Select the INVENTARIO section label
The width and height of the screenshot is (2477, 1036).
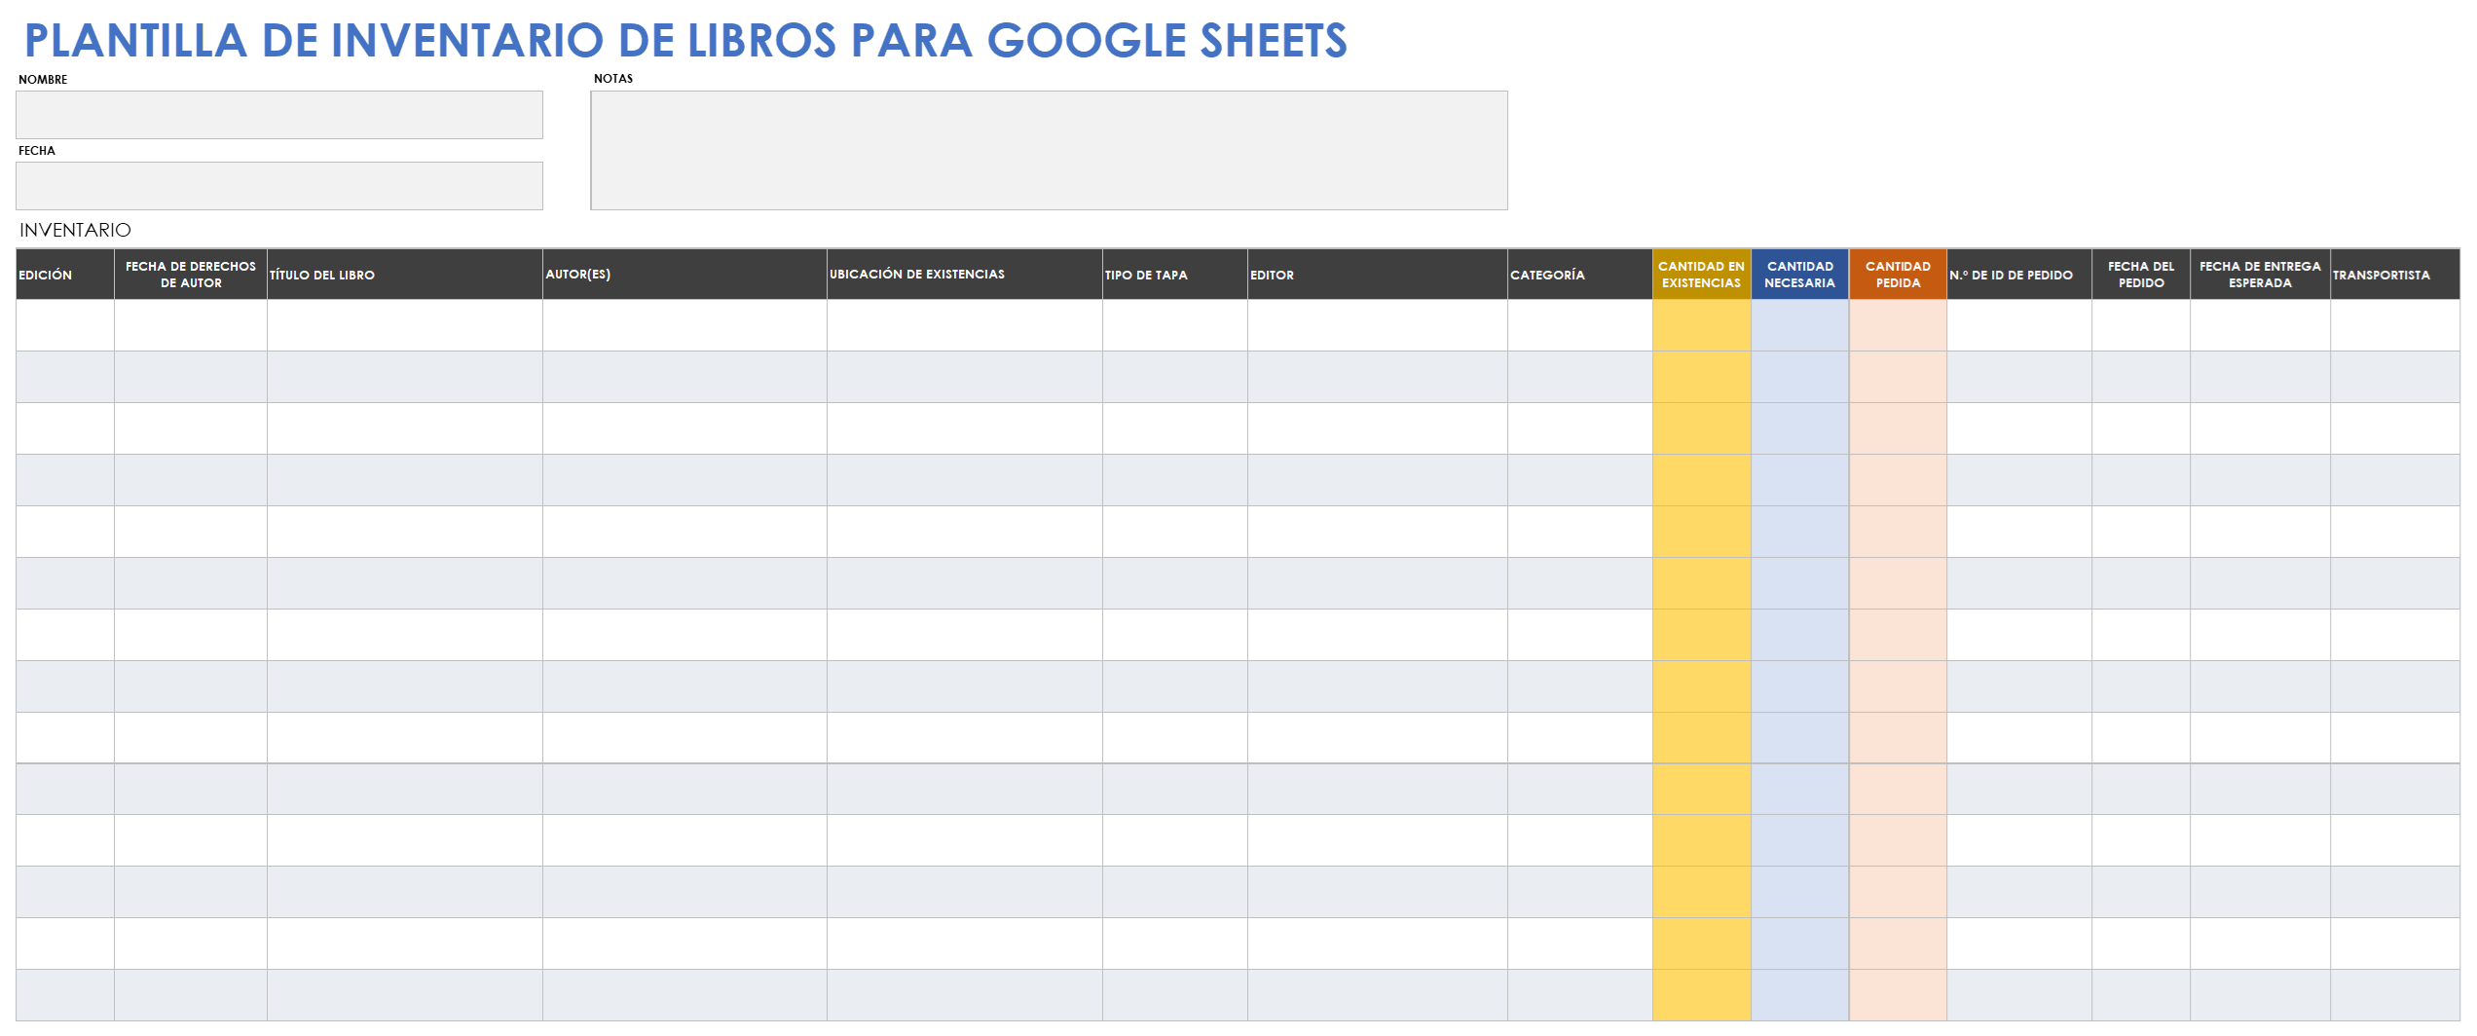click(x=75, y=231)
